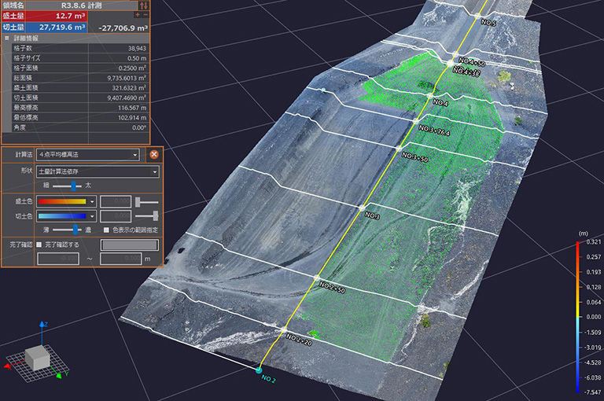This screenshot has height=401, width=604.
Task: Select the 切土面積 row value 9,407.4690 m²
Action: pos(127,97)
